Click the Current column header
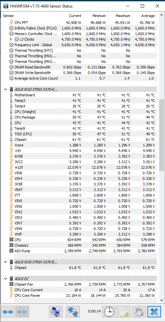This screenshot has height=322, width=165. click(71, 16)
